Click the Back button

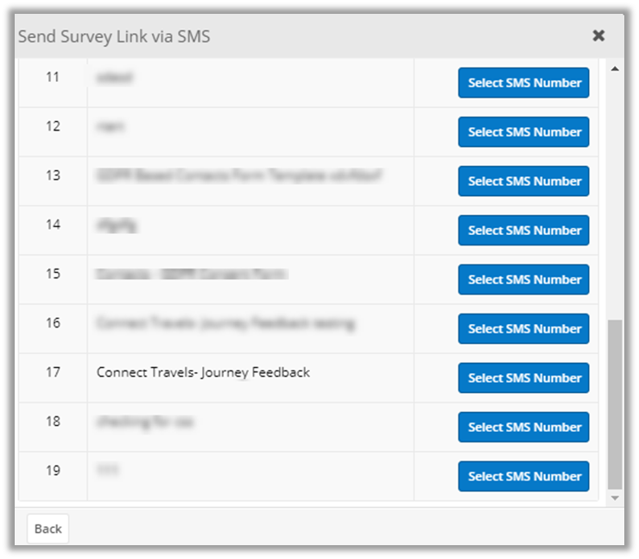pyautogui.click(x=47, y=529)
